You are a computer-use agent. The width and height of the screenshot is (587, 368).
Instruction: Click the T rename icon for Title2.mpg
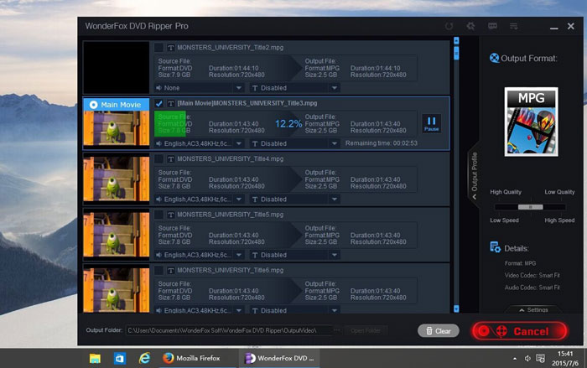tap(171, 48)
